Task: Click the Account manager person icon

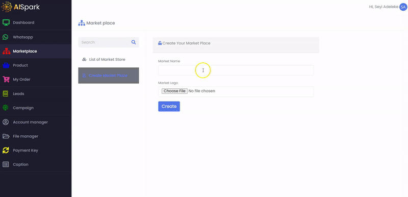Action: 6,122
